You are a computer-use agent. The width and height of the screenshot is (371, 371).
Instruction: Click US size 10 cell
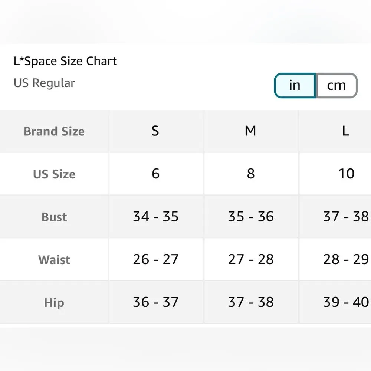click(x=346, y=174)
